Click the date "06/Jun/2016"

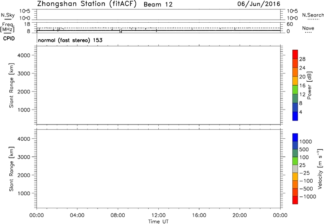click(x=259, y=4)
